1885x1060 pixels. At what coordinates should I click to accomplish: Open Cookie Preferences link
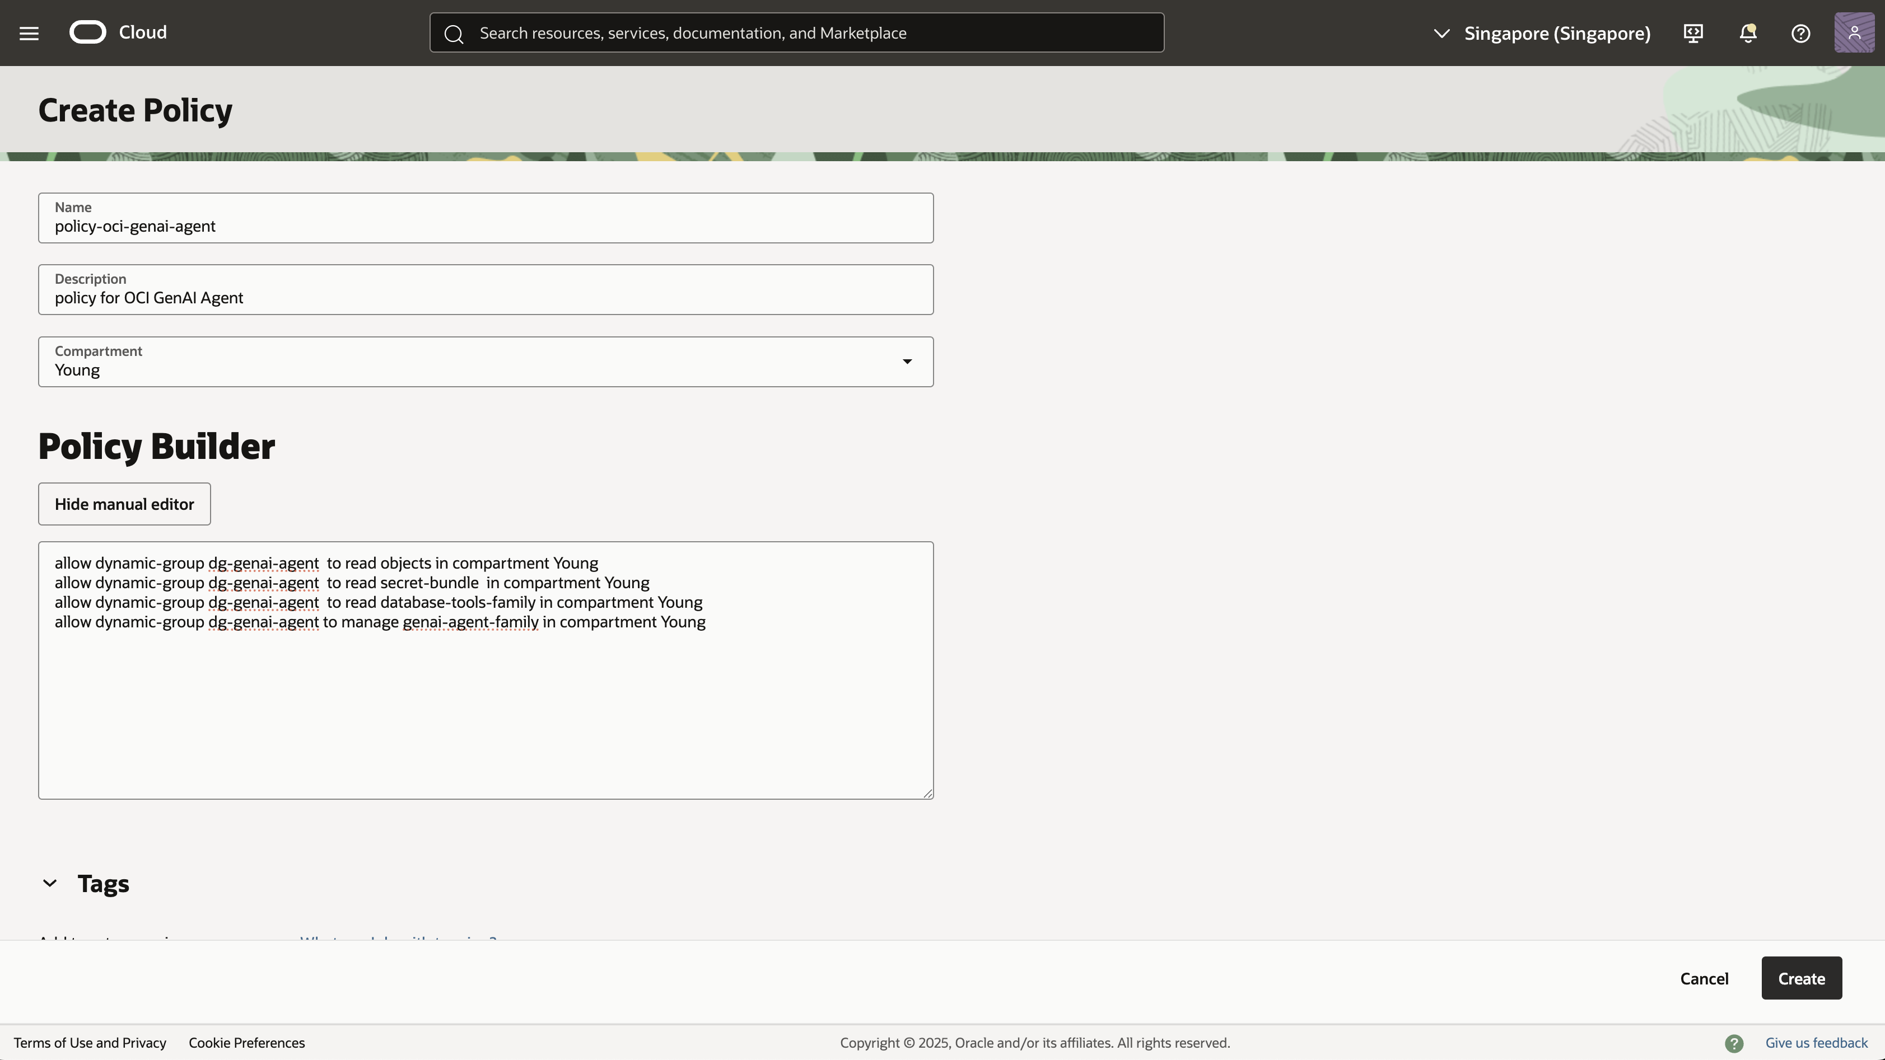pyautogui.click(x=246, y=1043)
